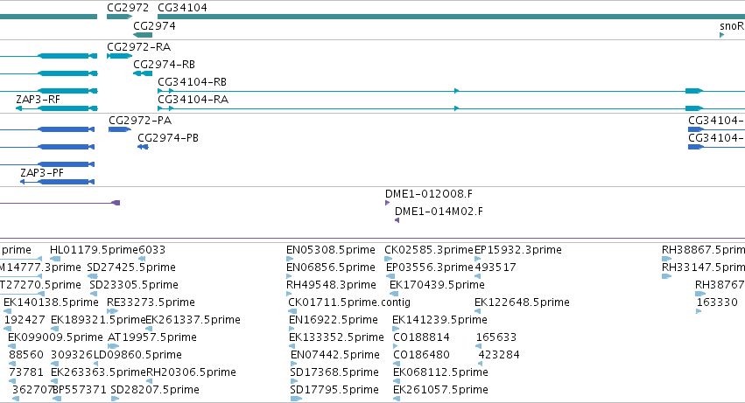Click the DME1-014M02.F marker arrow
Screen dimensions: 745x403
[x=397, y=220]
